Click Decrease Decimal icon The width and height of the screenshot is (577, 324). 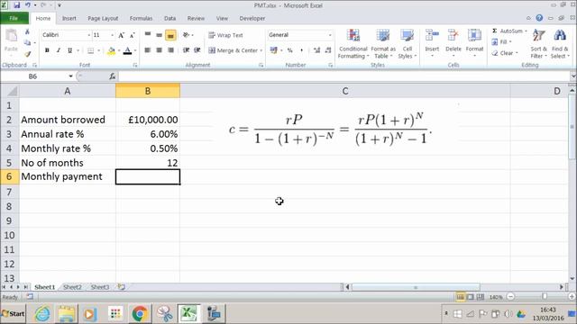point(328,50)
